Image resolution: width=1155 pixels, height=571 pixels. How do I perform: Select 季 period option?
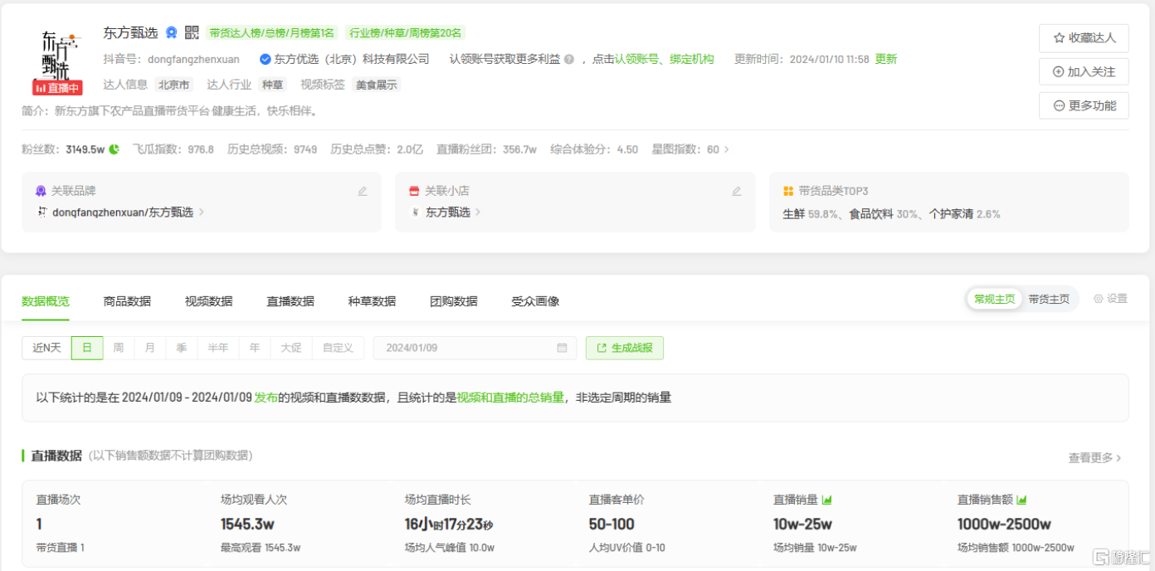click(x=181, y=348)
